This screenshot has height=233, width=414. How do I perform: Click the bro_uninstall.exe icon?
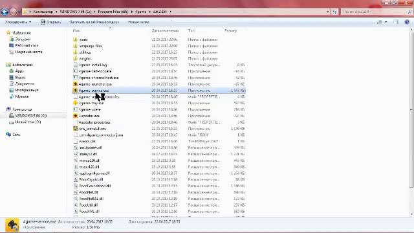click(x=75, y=129)
